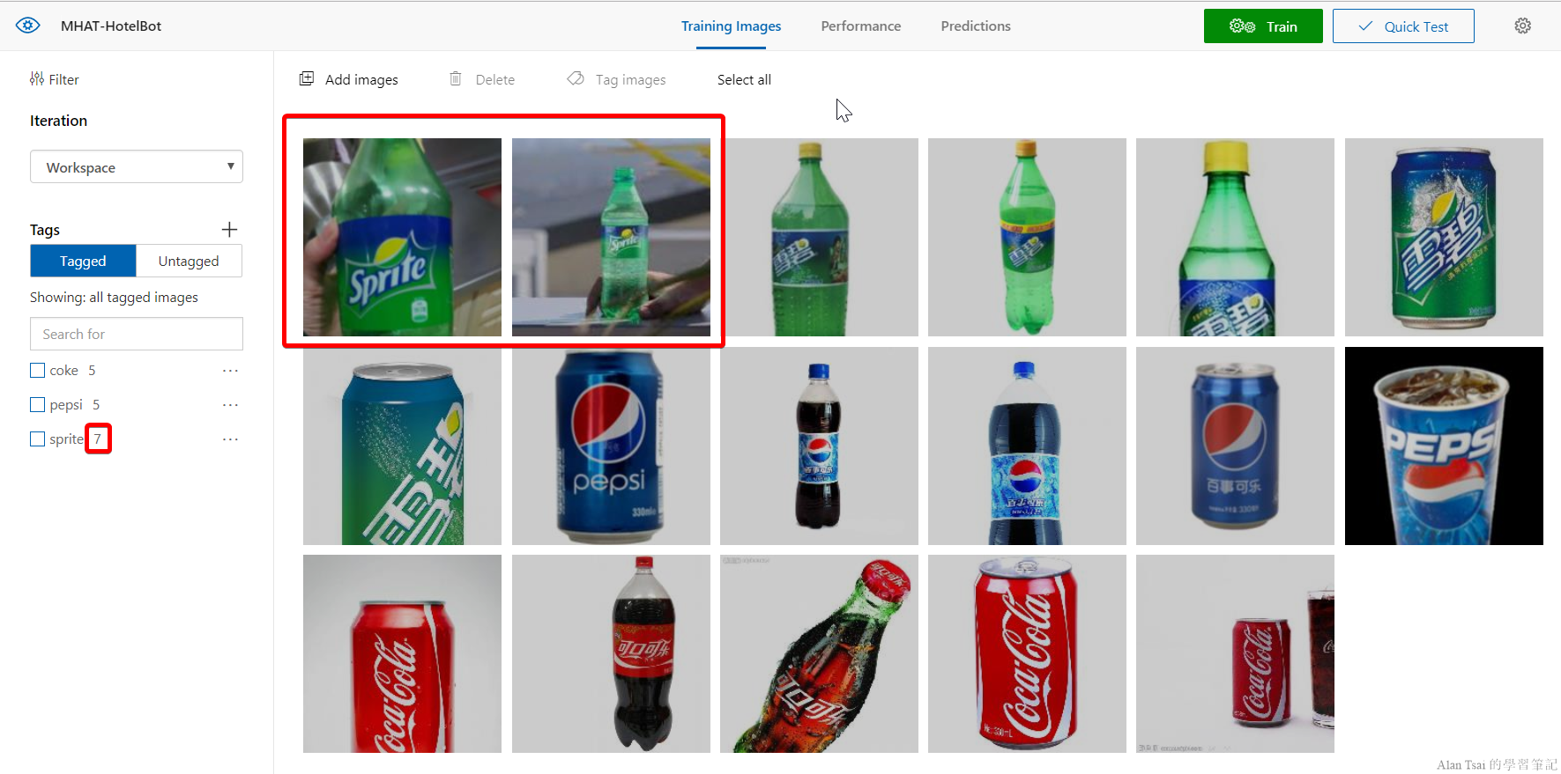The image size is (1561, 774).
Task: Open settings with the gear icon
Action: (x=1522, y=26)
